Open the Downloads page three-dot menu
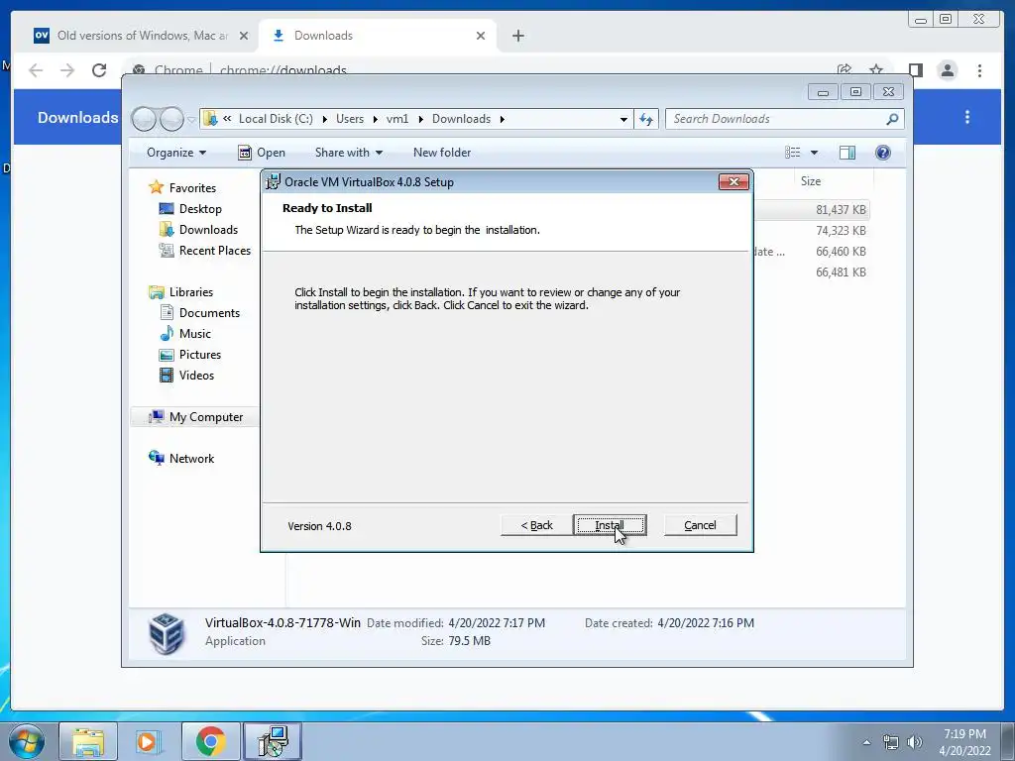This screenshot has width=1015, height=761. (967, 117)
